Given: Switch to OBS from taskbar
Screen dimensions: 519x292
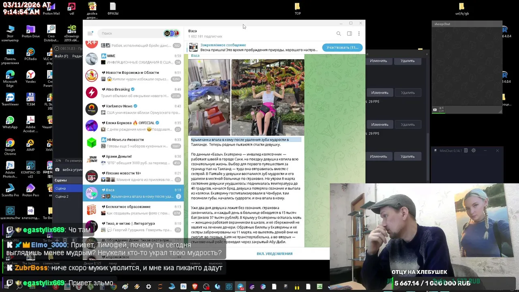Looking at the screenshot, I should (x=206, y=287).
